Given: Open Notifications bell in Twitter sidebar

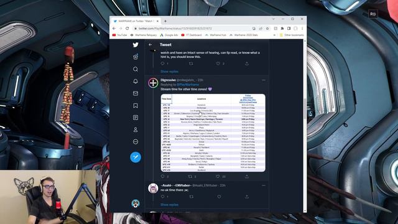Looking at the screenshot, I should pyautogui.click(x=136, y=82).
